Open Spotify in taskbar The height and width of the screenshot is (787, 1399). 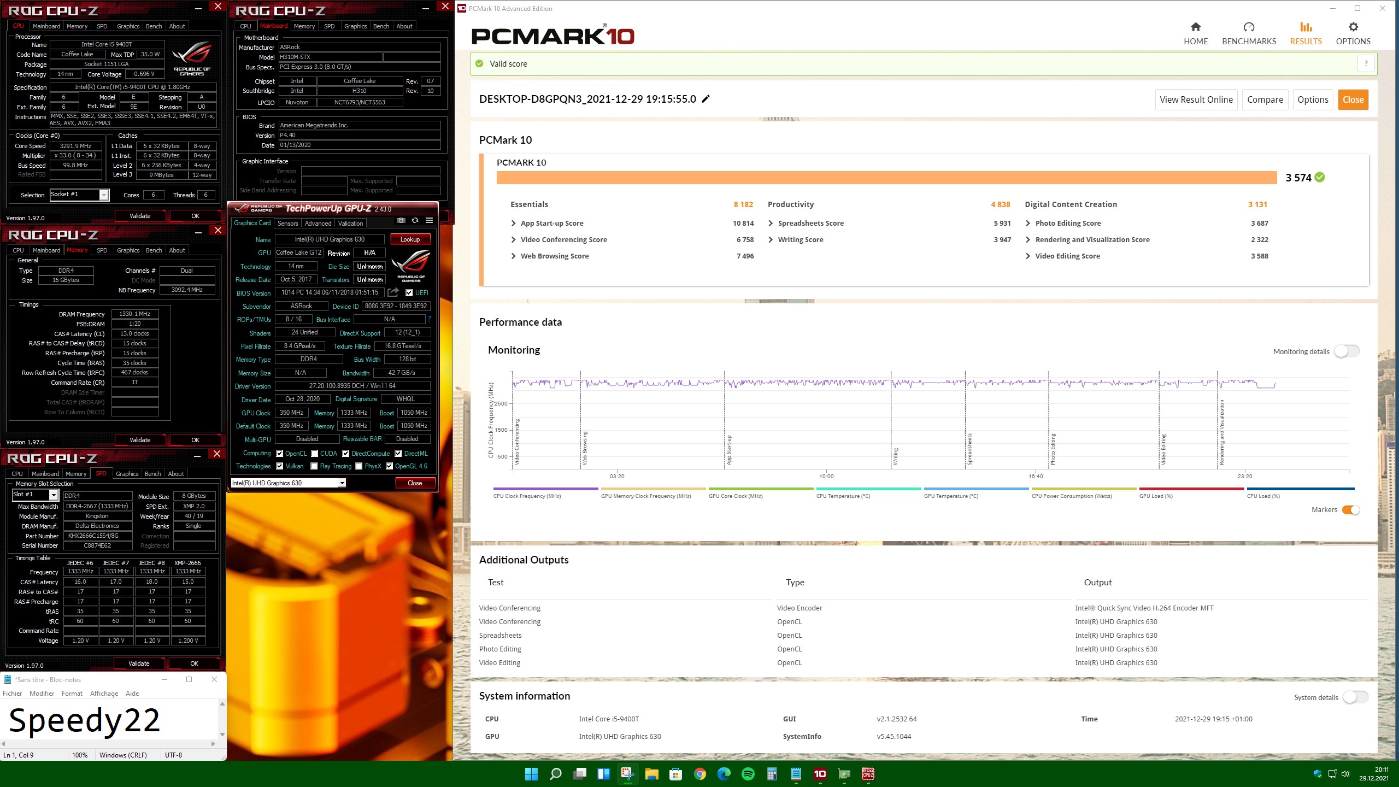[748, 774]
